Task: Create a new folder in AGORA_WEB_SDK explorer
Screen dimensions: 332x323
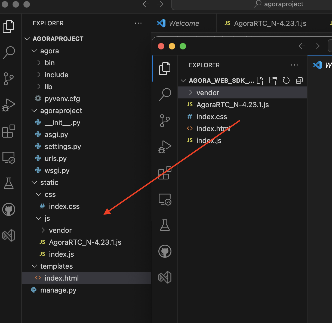Action: 273,80
